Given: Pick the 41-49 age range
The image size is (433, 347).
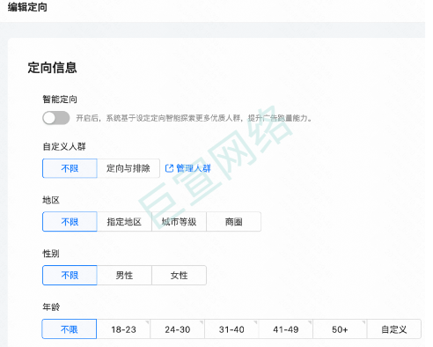Looking at the screenshot, I should (x=286, y=329).
